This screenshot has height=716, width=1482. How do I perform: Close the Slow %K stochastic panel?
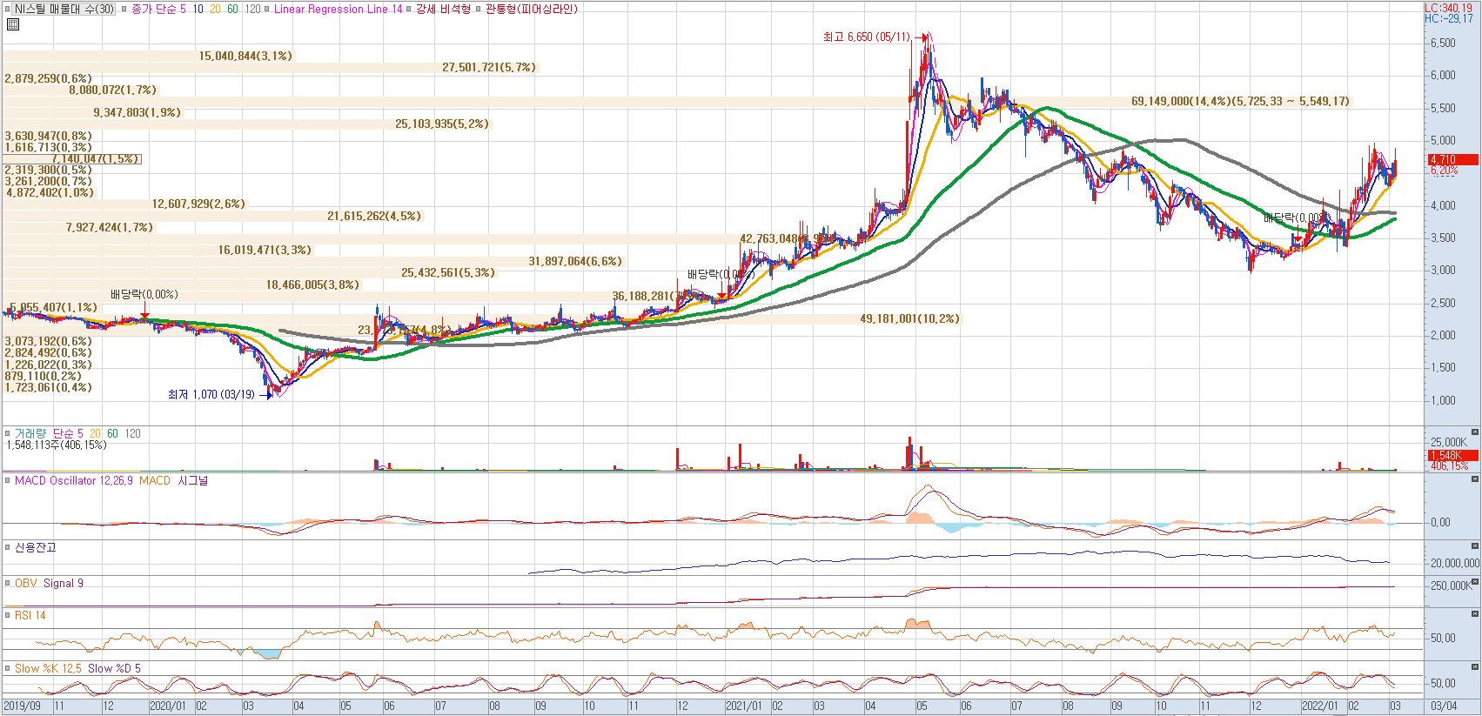(x=1475, y=667)
